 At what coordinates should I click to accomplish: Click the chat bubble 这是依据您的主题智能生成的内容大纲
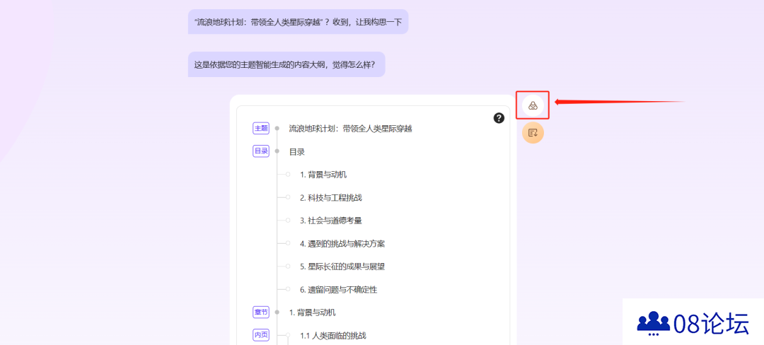286,64
